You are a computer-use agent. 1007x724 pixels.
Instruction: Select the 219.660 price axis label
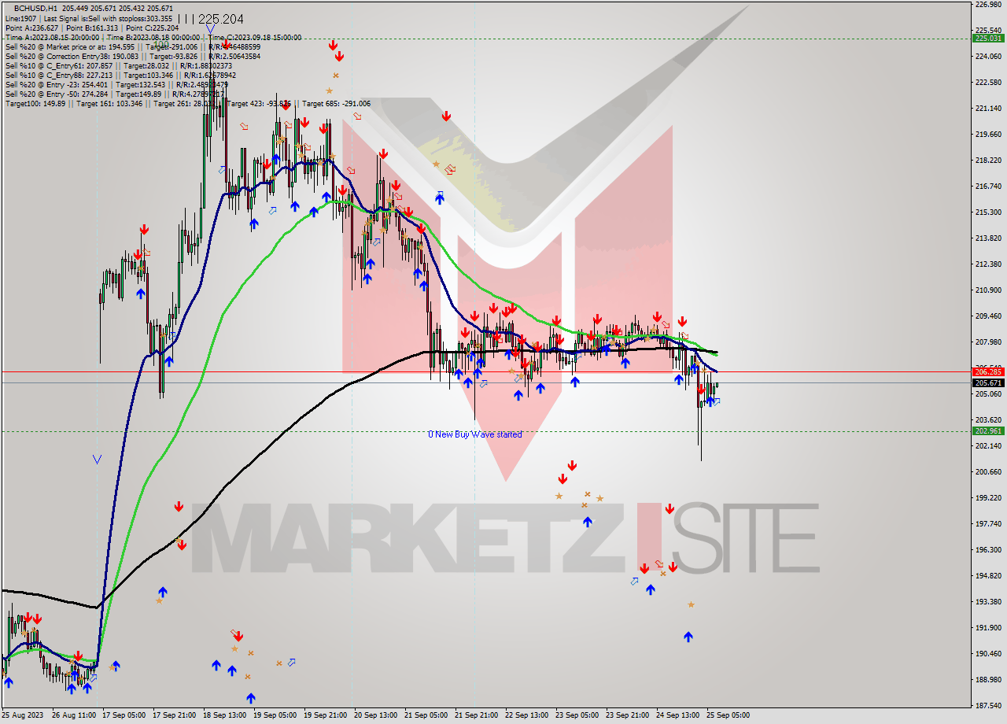point(988,135)
